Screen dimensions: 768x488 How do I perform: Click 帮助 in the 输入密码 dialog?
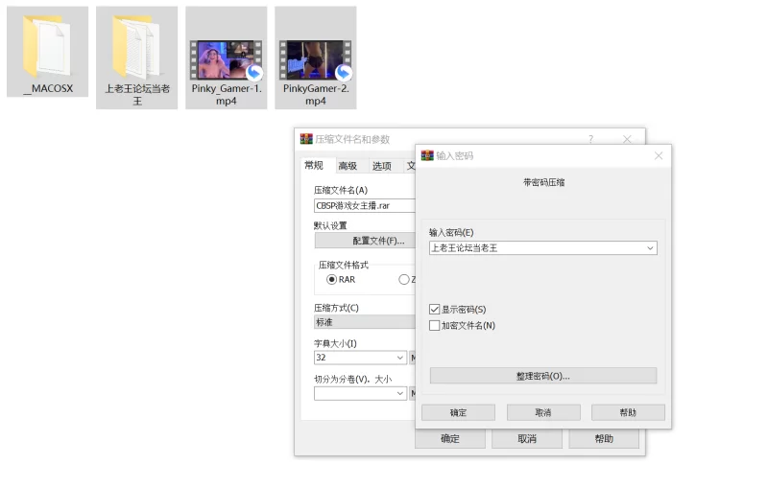click(x=628, y=412)
